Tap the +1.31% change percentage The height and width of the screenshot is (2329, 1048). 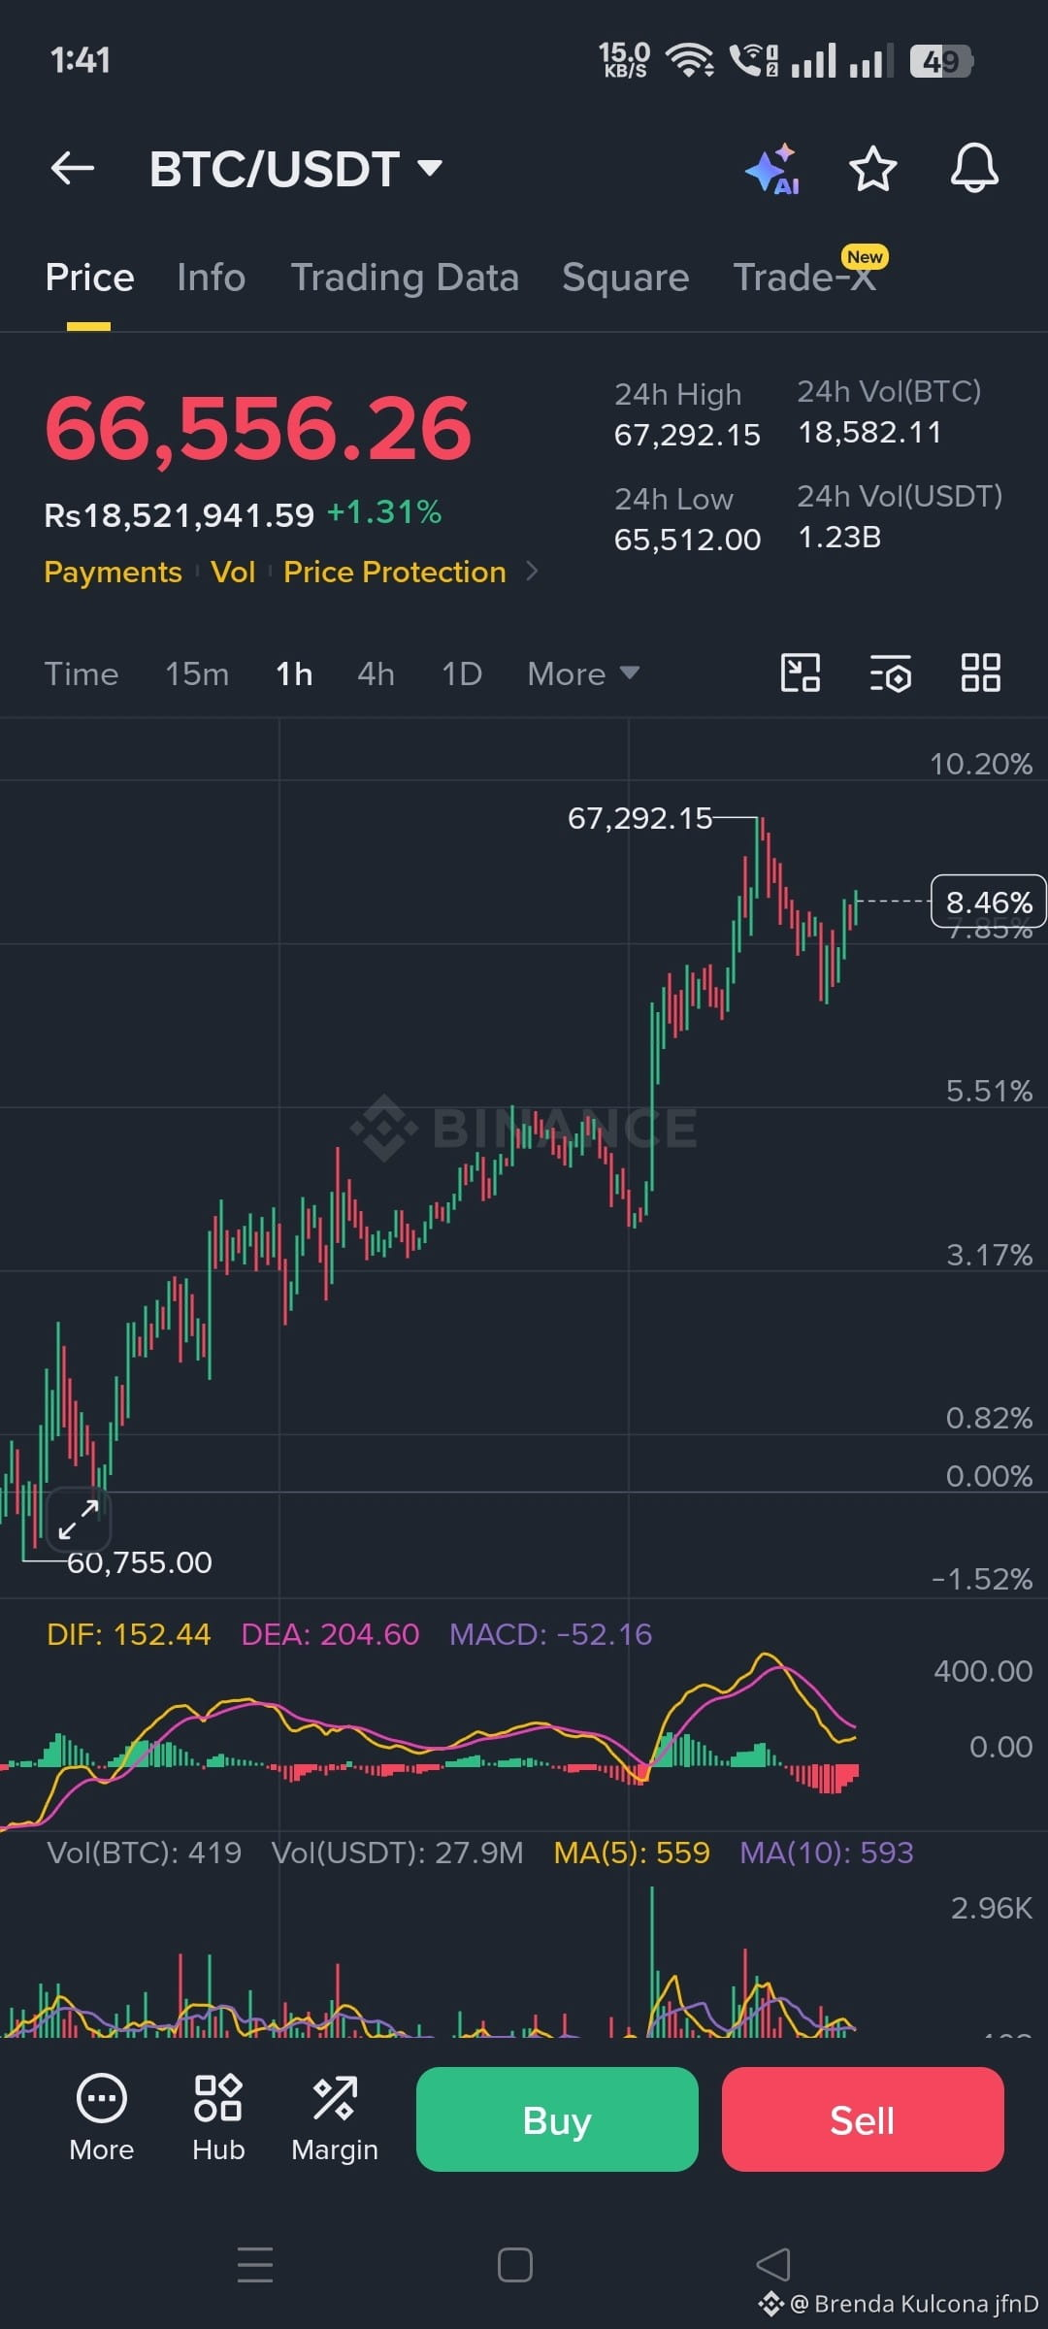pos(384,511)
